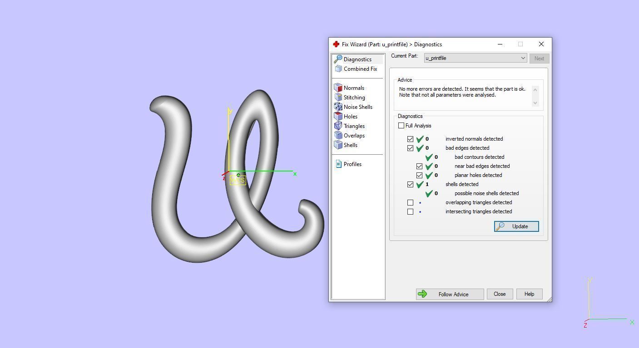Go to Normals page label

click(x=354, y=88)
